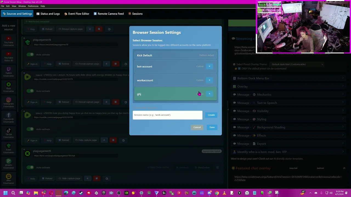
Task: Delete the ghj session
Action: point(209,94)
